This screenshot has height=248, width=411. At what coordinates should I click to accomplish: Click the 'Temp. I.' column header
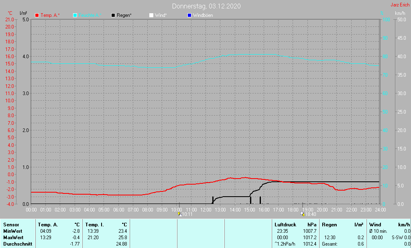(94, 225)
